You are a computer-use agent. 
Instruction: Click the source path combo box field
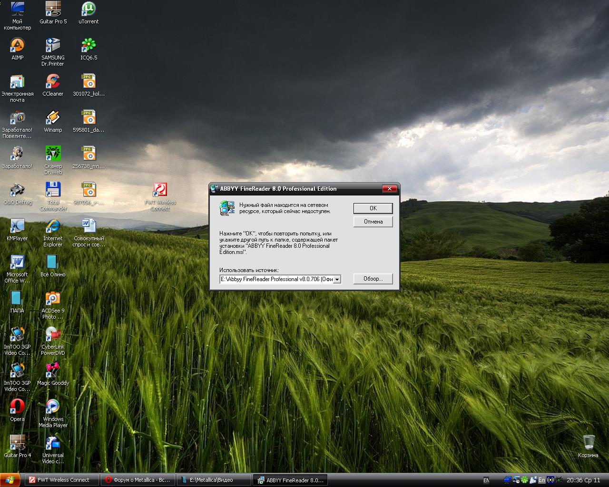coord(276,280)
